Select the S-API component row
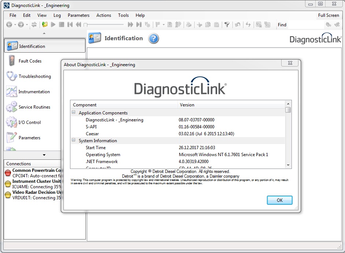 [178, 126]
